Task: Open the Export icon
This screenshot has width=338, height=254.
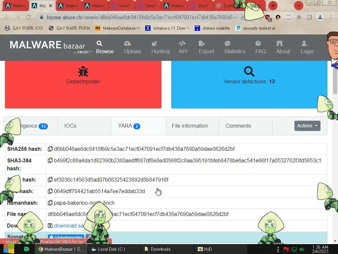Action: click(202, 43)
